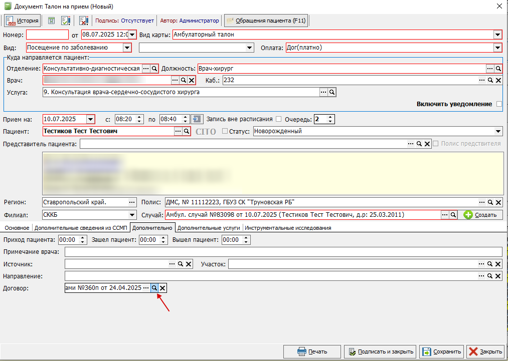Image resolution: width=508 pixels, height=361 pixels.
Task: Expand the Статус Новорожденный dropdown
Action: click(497, 131)
